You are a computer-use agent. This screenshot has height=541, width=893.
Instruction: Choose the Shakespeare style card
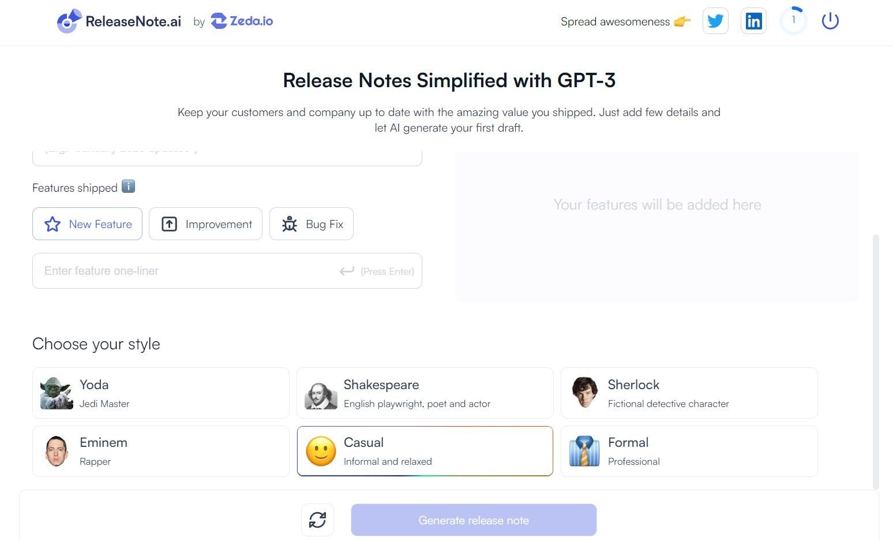pyautogui.click(x=425, y=393)
